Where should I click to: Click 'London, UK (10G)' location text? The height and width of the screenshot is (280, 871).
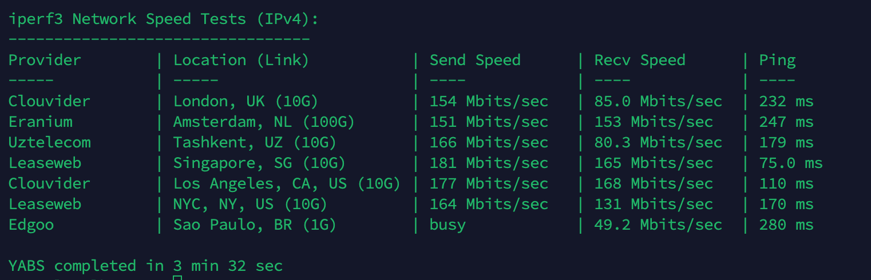246,101
